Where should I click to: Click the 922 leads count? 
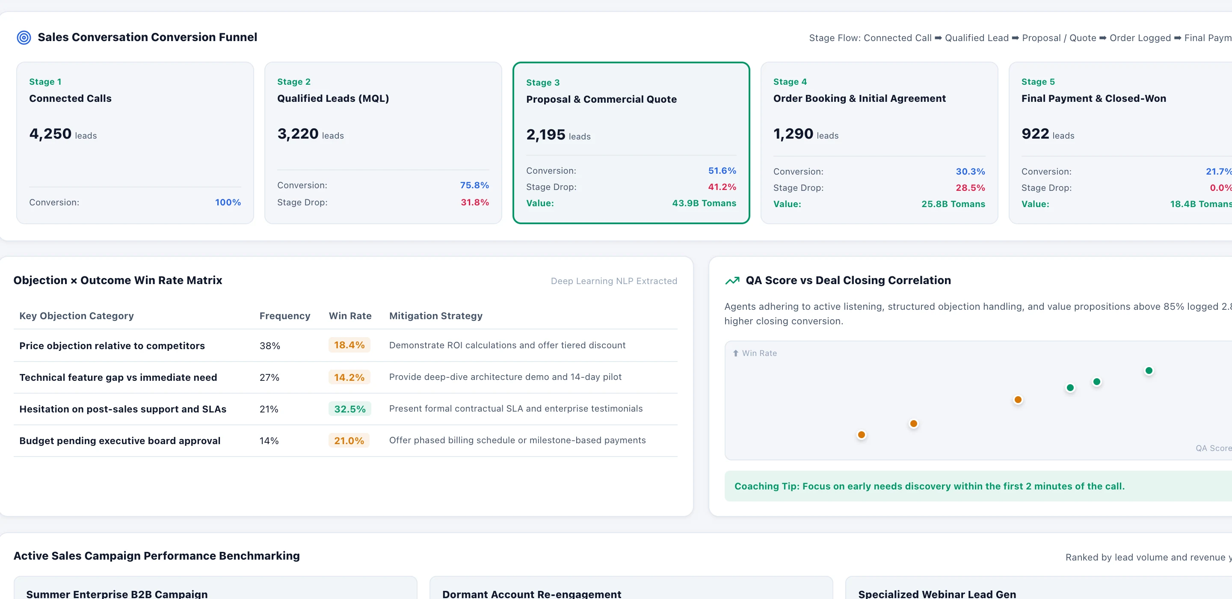pyautogui.click(x=1047, y=134)
